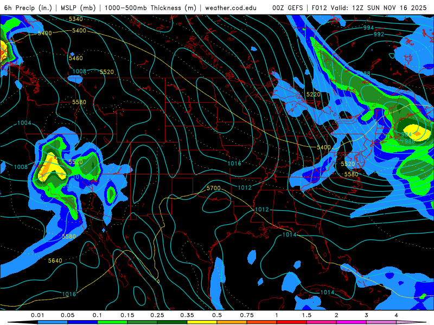Click the '0.25' legend value

coord(157,315)
